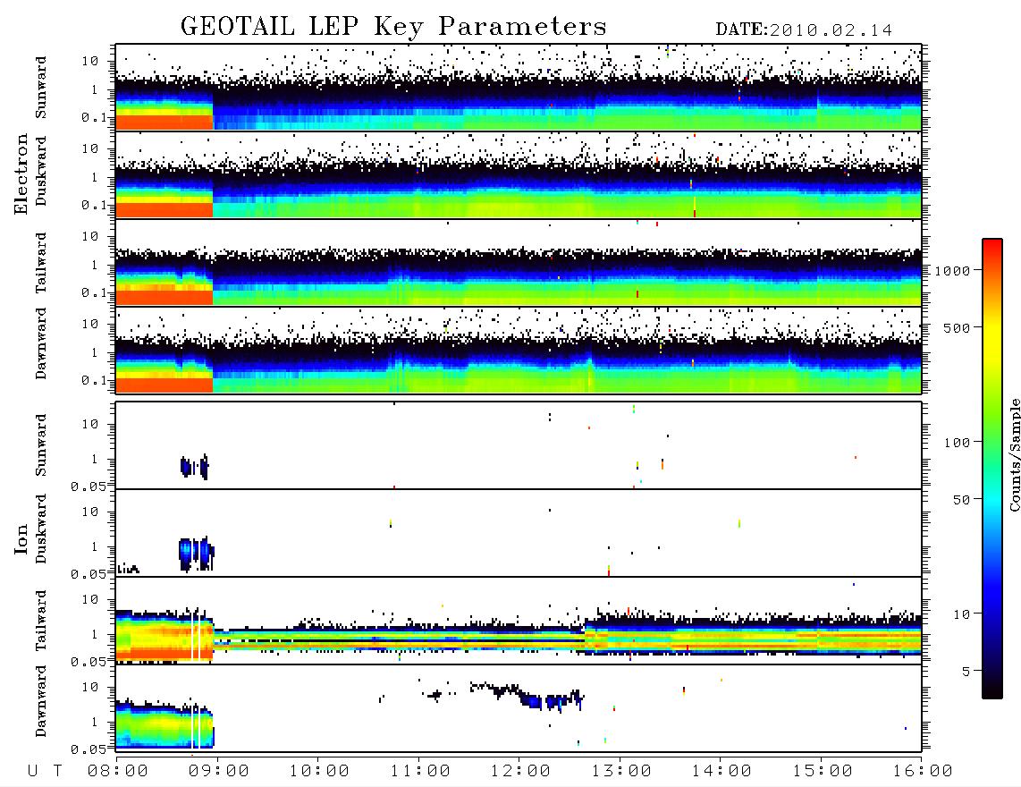
Task: Click the 500 colorbar tick value
Action: 957,327
